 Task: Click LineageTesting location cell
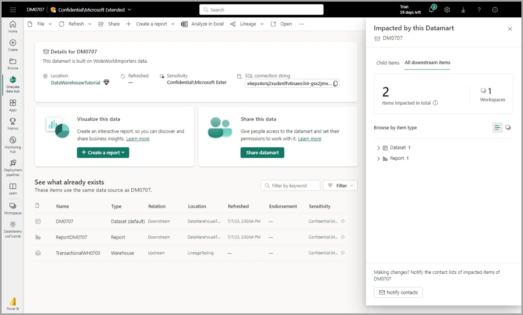[x=200, y=253]
